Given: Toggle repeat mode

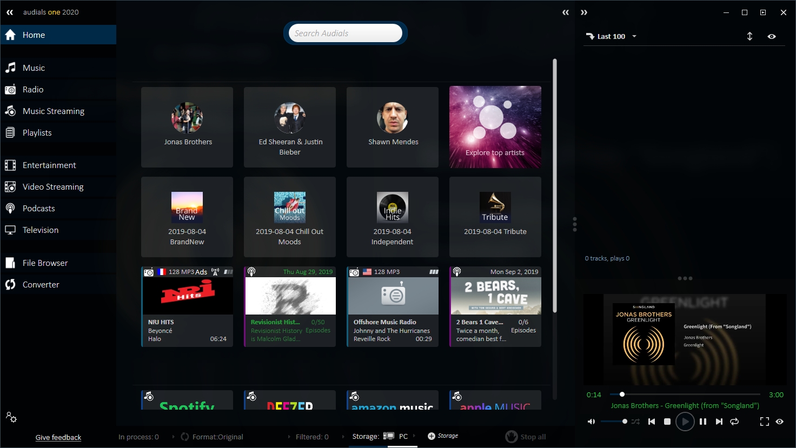Looking at the screenshot, I should tap(734, 422).
